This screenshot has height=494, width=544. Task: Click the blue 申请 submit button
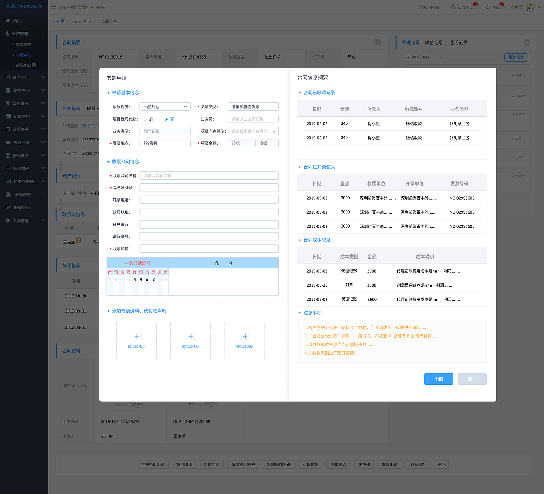pyautogui.click(x=439, y=379)
